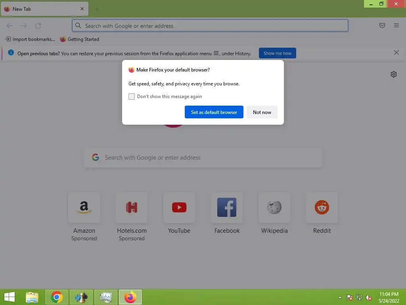Open Getting Started bookmark
The height and width of the screenshot is (305, 406).
tap(79, 39)
